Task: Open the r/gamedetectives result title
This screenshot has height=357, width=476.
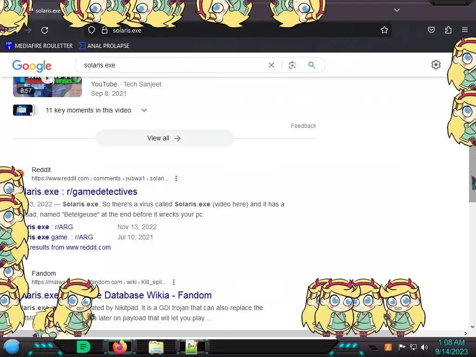Action: (80, 192)
